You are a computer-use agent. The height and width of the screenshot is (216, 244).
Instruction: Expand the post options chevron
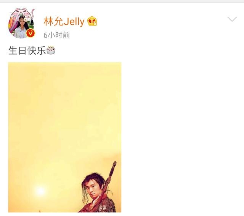pyautogui.click(x=232, y=19)
